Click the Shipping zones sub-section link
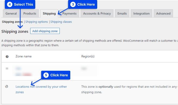Image resolution: width=178 pixels, height=105 pixels. (12, 22)
